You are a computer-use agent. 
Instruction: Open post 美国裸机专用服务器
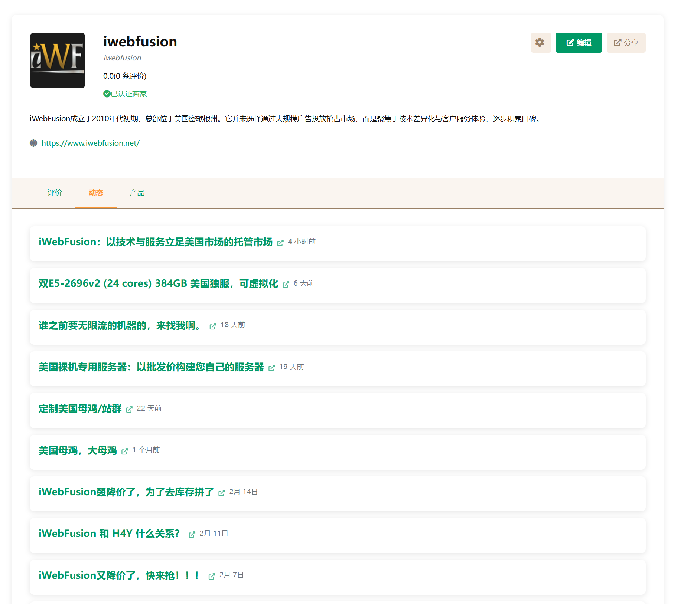[x=152, y=367]
